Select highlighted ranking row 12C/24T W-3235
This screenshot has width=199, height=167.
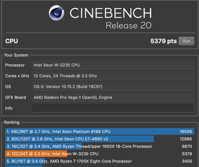100,154
